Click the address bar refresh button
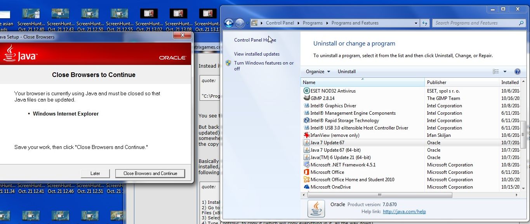Screen dimensions: 530x224 point(425,23)
